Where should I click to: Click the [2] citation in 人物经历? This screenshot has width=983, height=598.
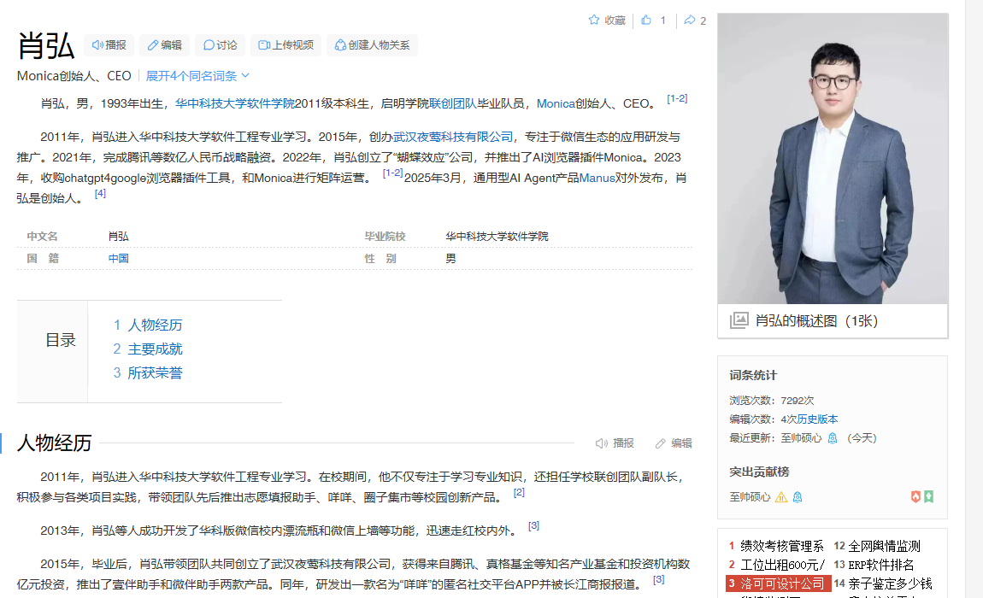[519, 492]
